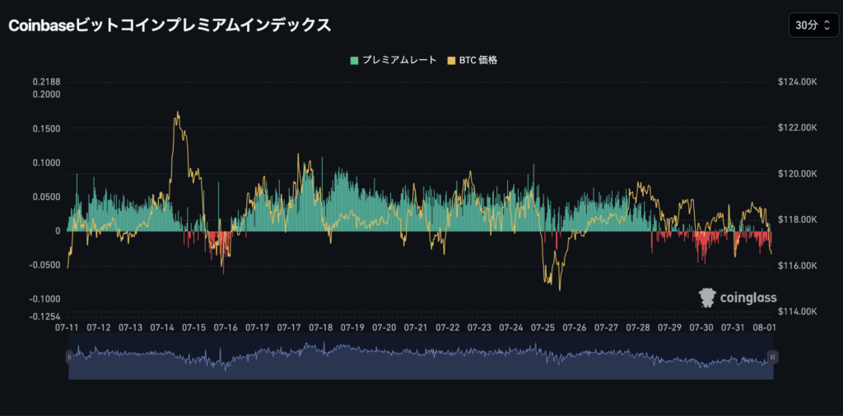Screen dimensions: 843x416
Task: Click the 08-01 date axis label
Action: [x=765, y=327]
